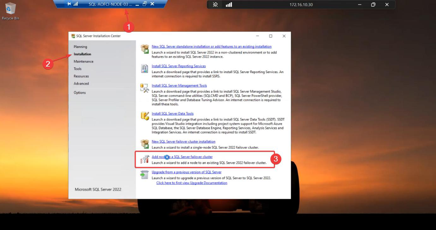Minimize the 172.16.10.30 remote session
Screen dimensions: 436x230
tap(360, 5)
